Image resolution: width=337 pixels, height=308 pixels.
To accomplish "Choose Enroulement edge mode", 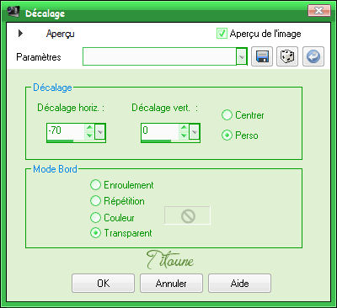I will pos(95,185).
